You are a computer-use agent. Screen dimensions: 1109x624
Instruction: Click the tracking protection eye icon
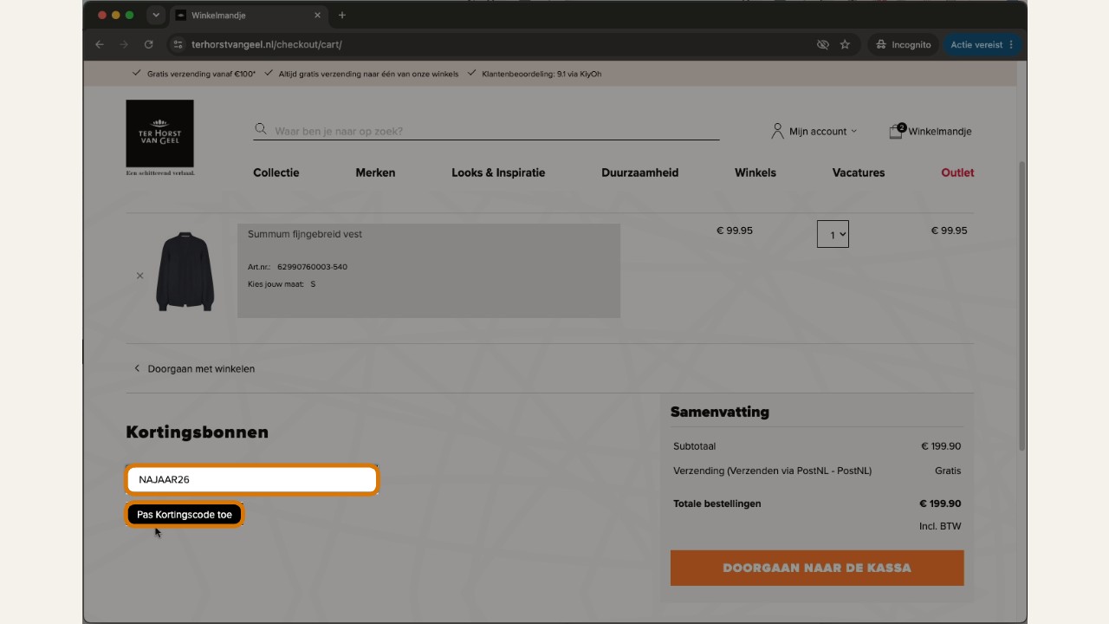(823, 44)
